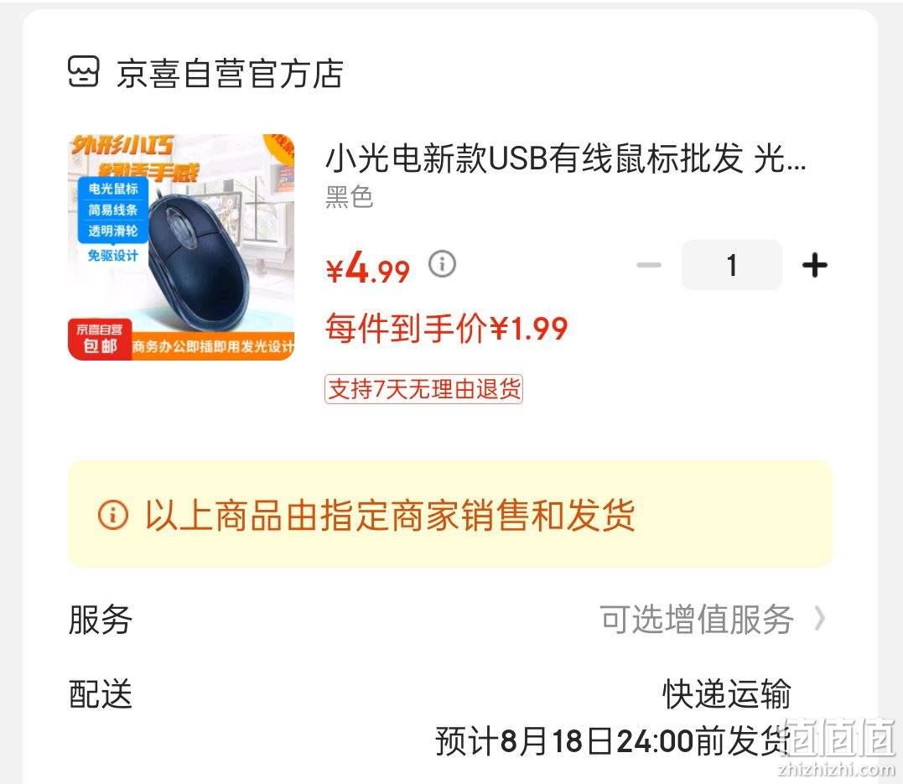The image size is (903, 784).
Task: Select the 服务 row label
Action: 101,620
